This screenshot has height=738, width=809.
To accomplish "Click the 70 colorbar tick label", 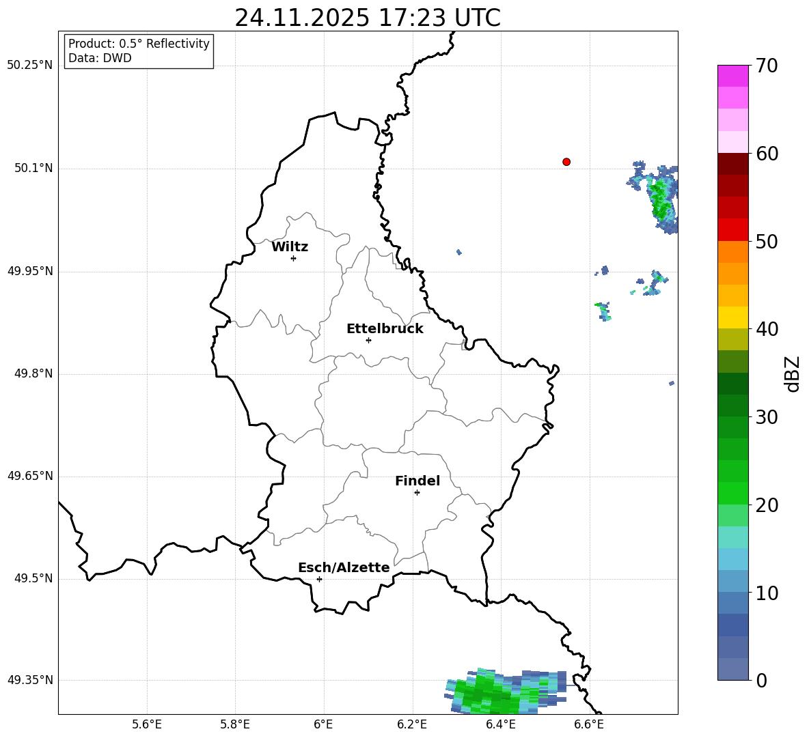I will [767, 66].
